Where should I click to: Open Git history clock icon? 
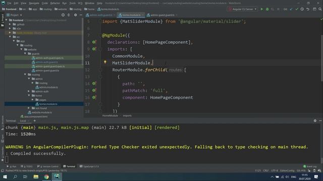click(x=302, y=9)
